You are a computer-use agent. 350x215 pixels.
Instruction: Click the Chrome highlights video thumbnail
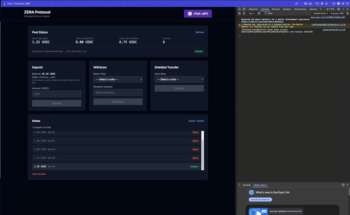coord(258,211)
